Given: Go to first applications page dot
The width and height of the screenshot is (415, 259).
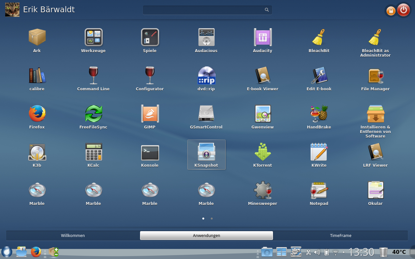Looking at the screenshot, I should pyautogui.click(x=203, y=219).
